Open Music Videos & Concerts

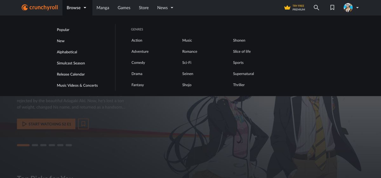pyautogui.click(x=77, y=85)
